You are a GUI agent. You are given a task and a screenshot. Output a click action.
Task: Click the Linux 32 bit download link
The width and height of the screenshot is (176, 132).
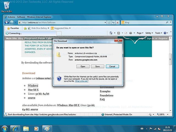[38, 94]
